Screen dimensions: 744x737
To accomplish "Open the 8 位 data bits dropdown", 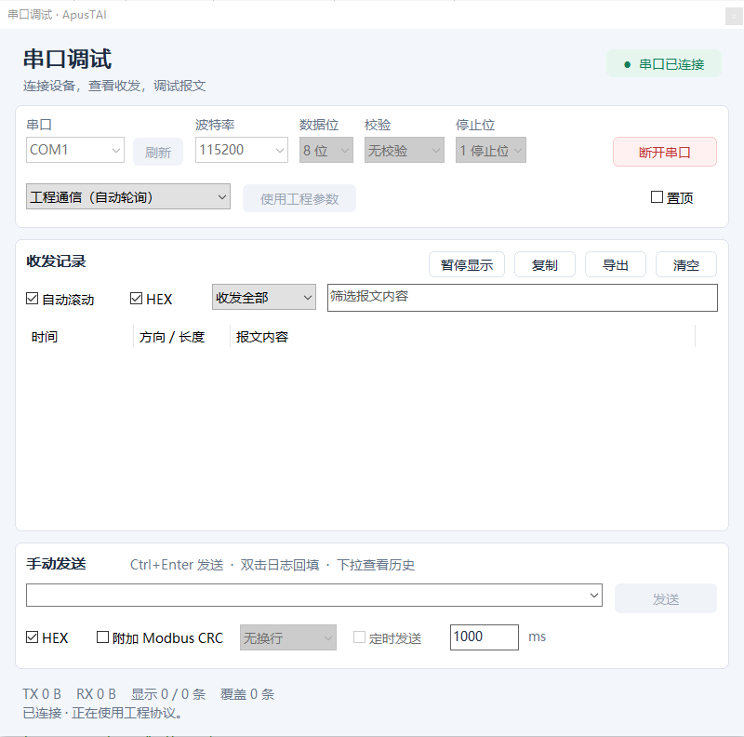I will click(326, 150).
